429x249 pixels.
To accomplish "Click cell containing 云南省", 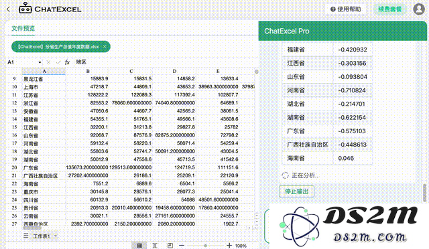I will (x=44, y=216).
